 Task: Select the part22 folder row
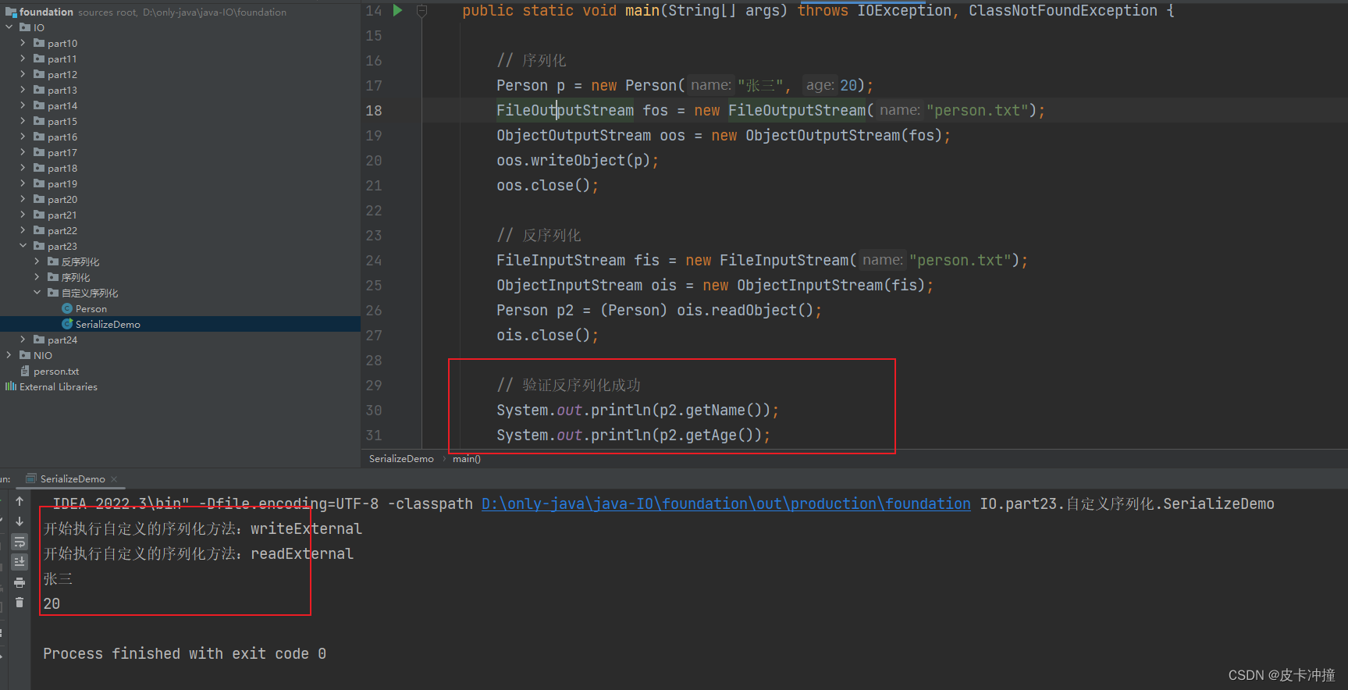click(x=180, y=230)
